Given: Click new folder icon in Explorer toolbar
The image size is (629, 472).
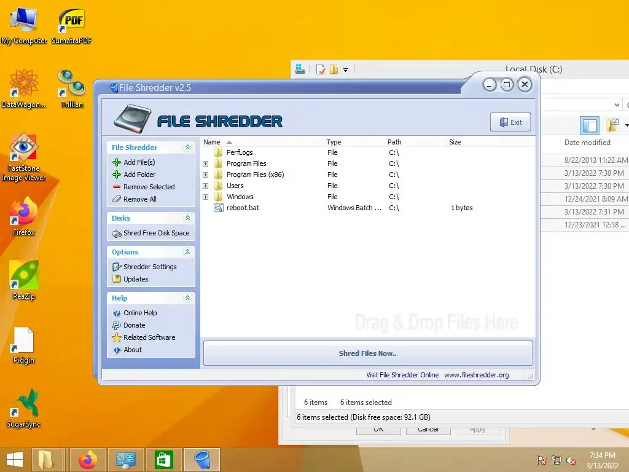Looking at the screenshot, I should [334, 70].
